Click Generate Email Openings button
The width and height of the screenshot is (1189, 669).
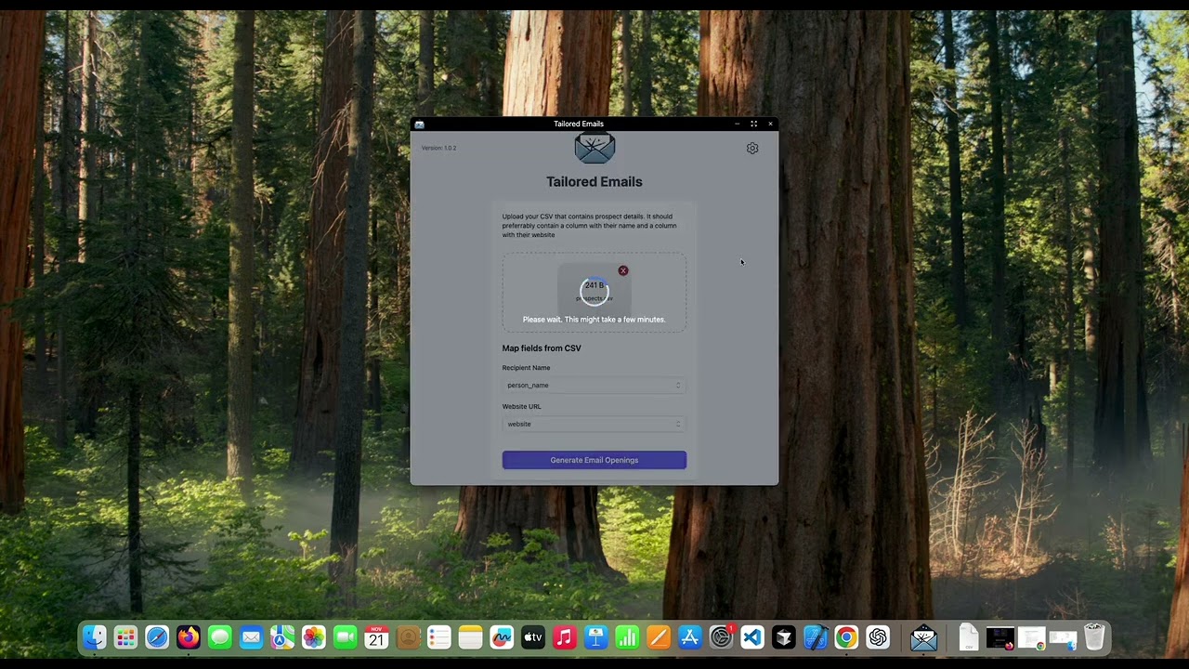[x=594, y=460]
